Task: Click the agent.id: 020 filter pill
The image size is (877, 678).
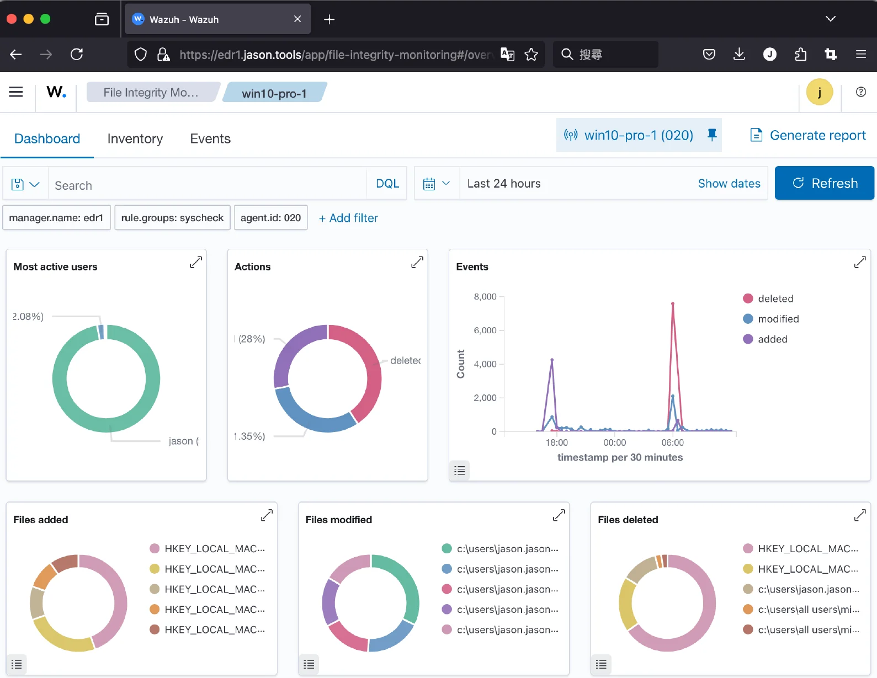Action: tap(271, 218)
